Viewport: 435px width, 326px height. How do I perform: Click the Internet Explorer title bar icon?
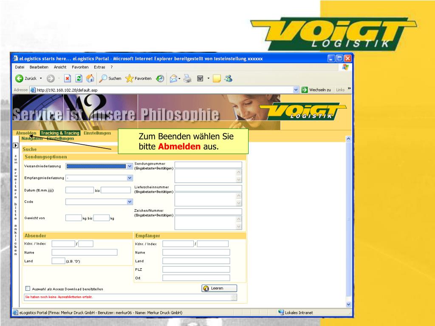pyautogui.click(x=16, y=58)
